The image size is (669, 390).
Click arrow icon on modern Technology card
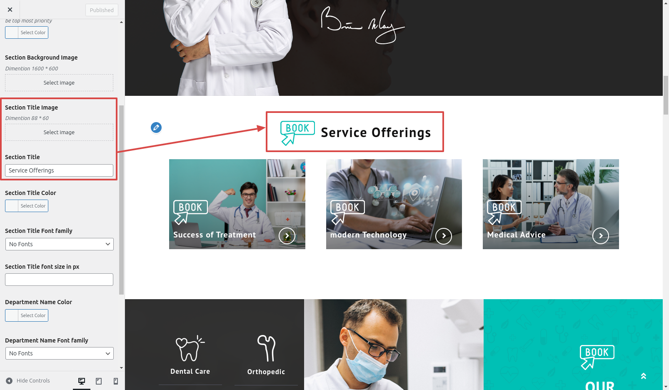click(x=444, y=236)
